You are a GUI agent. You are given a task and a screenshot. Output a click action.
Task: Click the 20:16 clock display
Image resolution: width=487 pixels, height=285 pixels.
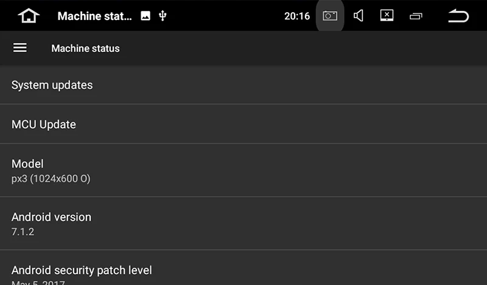point(297,16)
